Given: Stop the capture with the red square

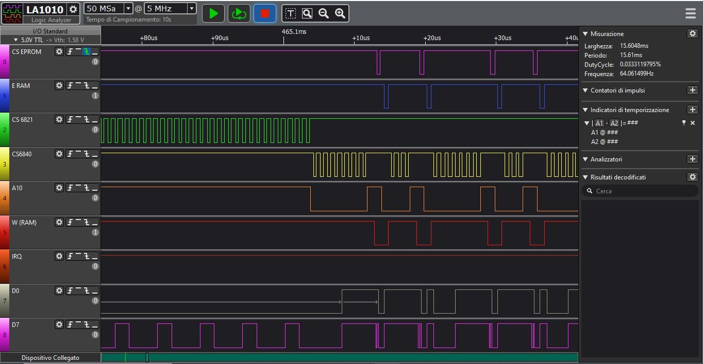Looking at the screenshot, I should pos(265,13).
